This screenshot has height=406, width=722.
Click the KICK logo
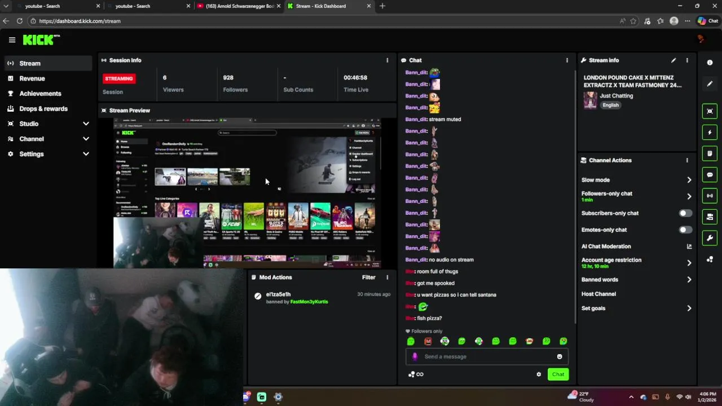click(x=41, y=39)
